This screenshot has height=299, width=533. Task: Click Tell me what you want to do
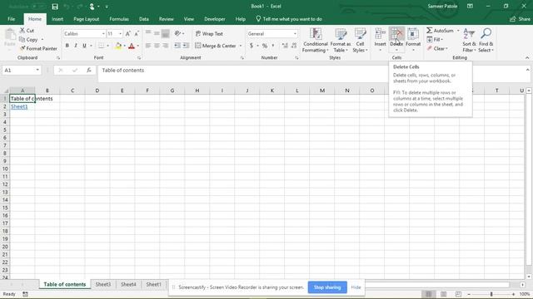tap(289, 19)
